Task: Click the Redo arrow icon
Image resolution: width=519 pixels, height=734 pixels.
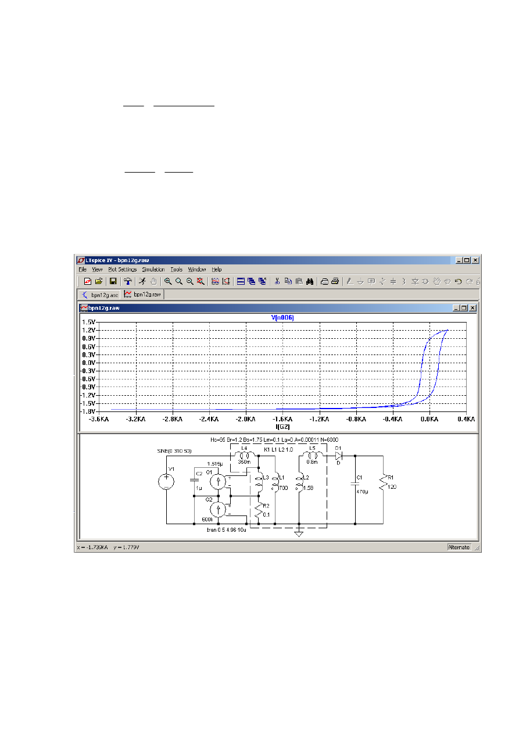Action: pos(469,281)
